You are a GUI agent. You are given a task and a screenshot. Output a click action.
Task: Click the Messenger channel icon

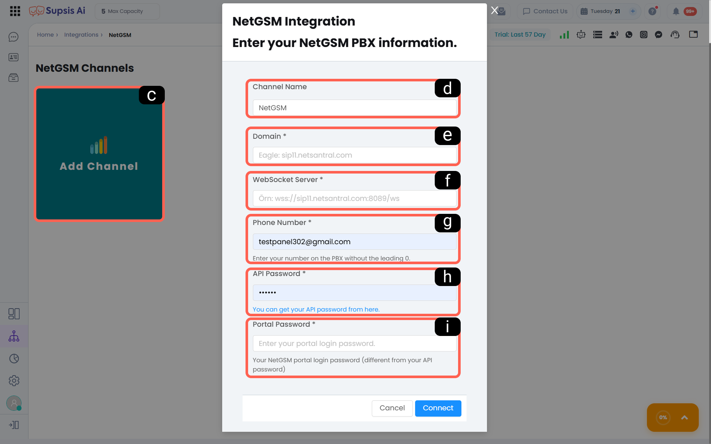(659, 35)
